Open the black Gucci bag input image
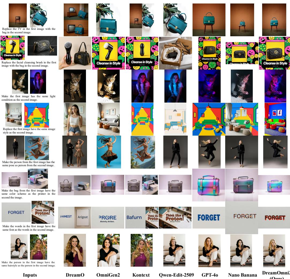This screenshot has width=290, height=279. coord(42,48)
